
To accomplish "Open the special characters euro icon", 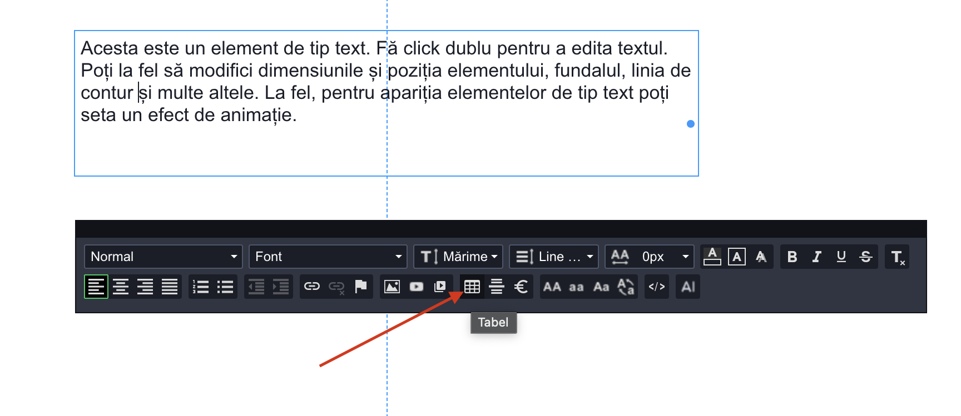I will click(521, 287).
